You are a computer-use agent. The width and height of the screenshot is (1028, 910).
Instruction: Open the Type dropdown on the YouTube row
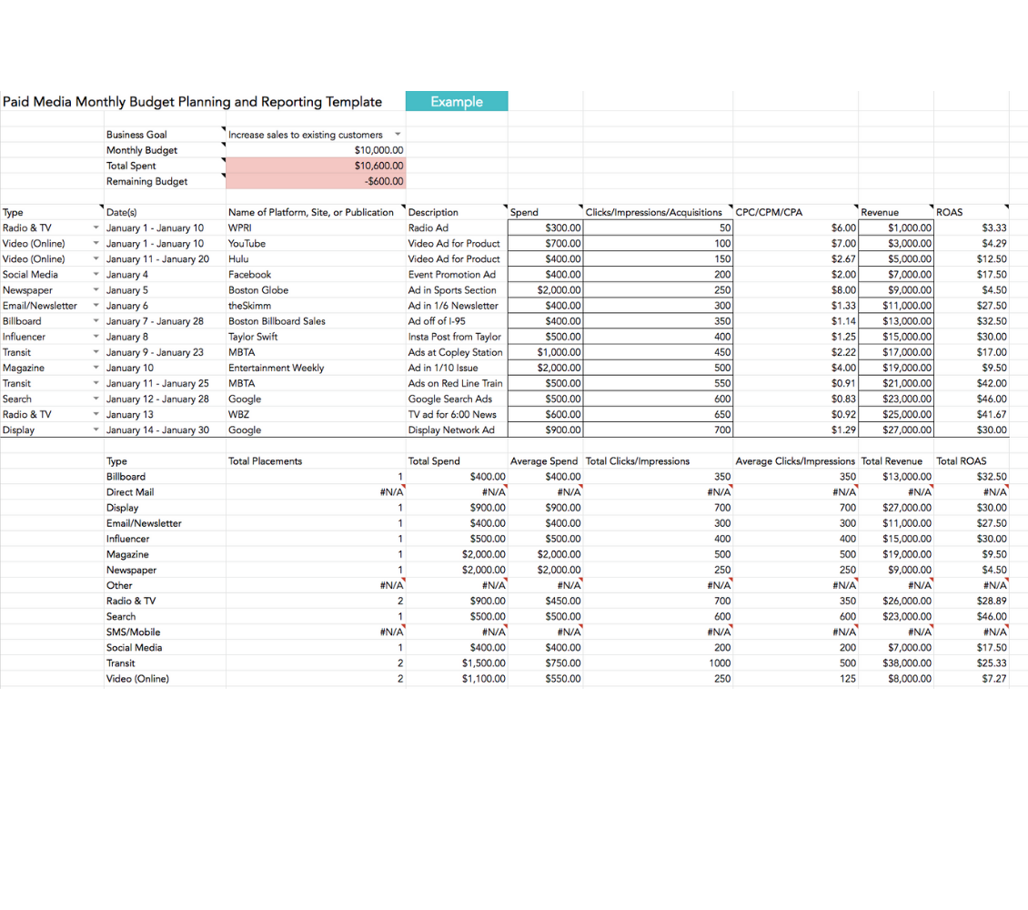pos(96,243)
